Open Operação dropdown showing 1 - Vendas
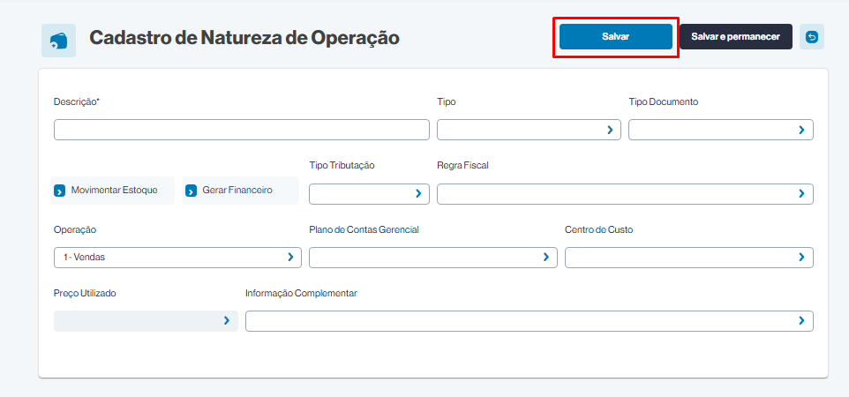This screenshot has height=397, width=849. click(177, 258)
